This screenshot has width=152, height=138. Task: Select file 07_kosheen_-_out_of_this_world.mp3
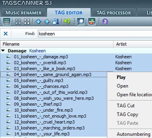51,92
